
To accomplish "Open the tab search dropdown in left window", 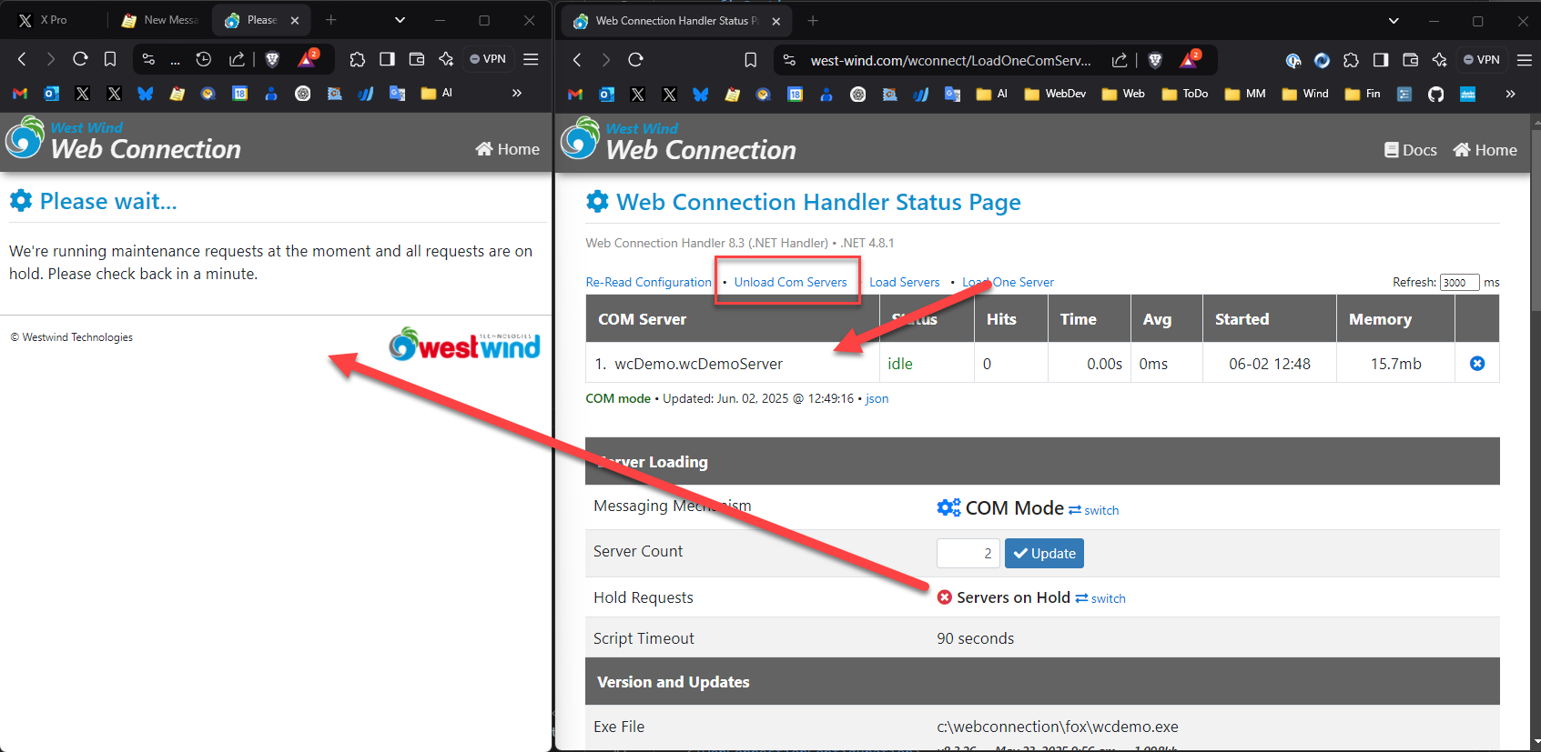I will click(x=400, y=20).
